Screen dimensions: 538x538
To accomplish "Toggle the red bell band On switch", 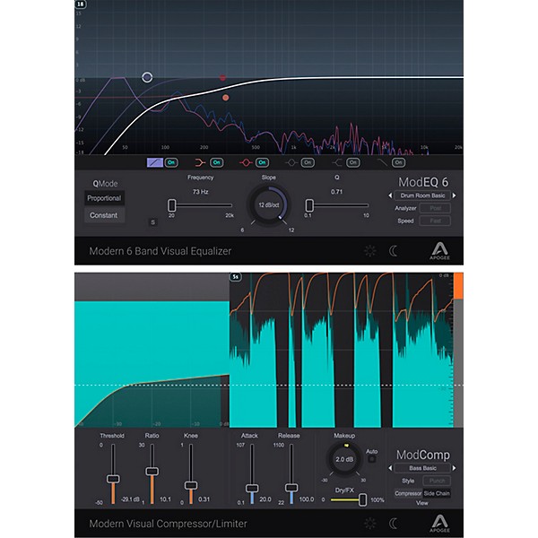I will point(262,162).
